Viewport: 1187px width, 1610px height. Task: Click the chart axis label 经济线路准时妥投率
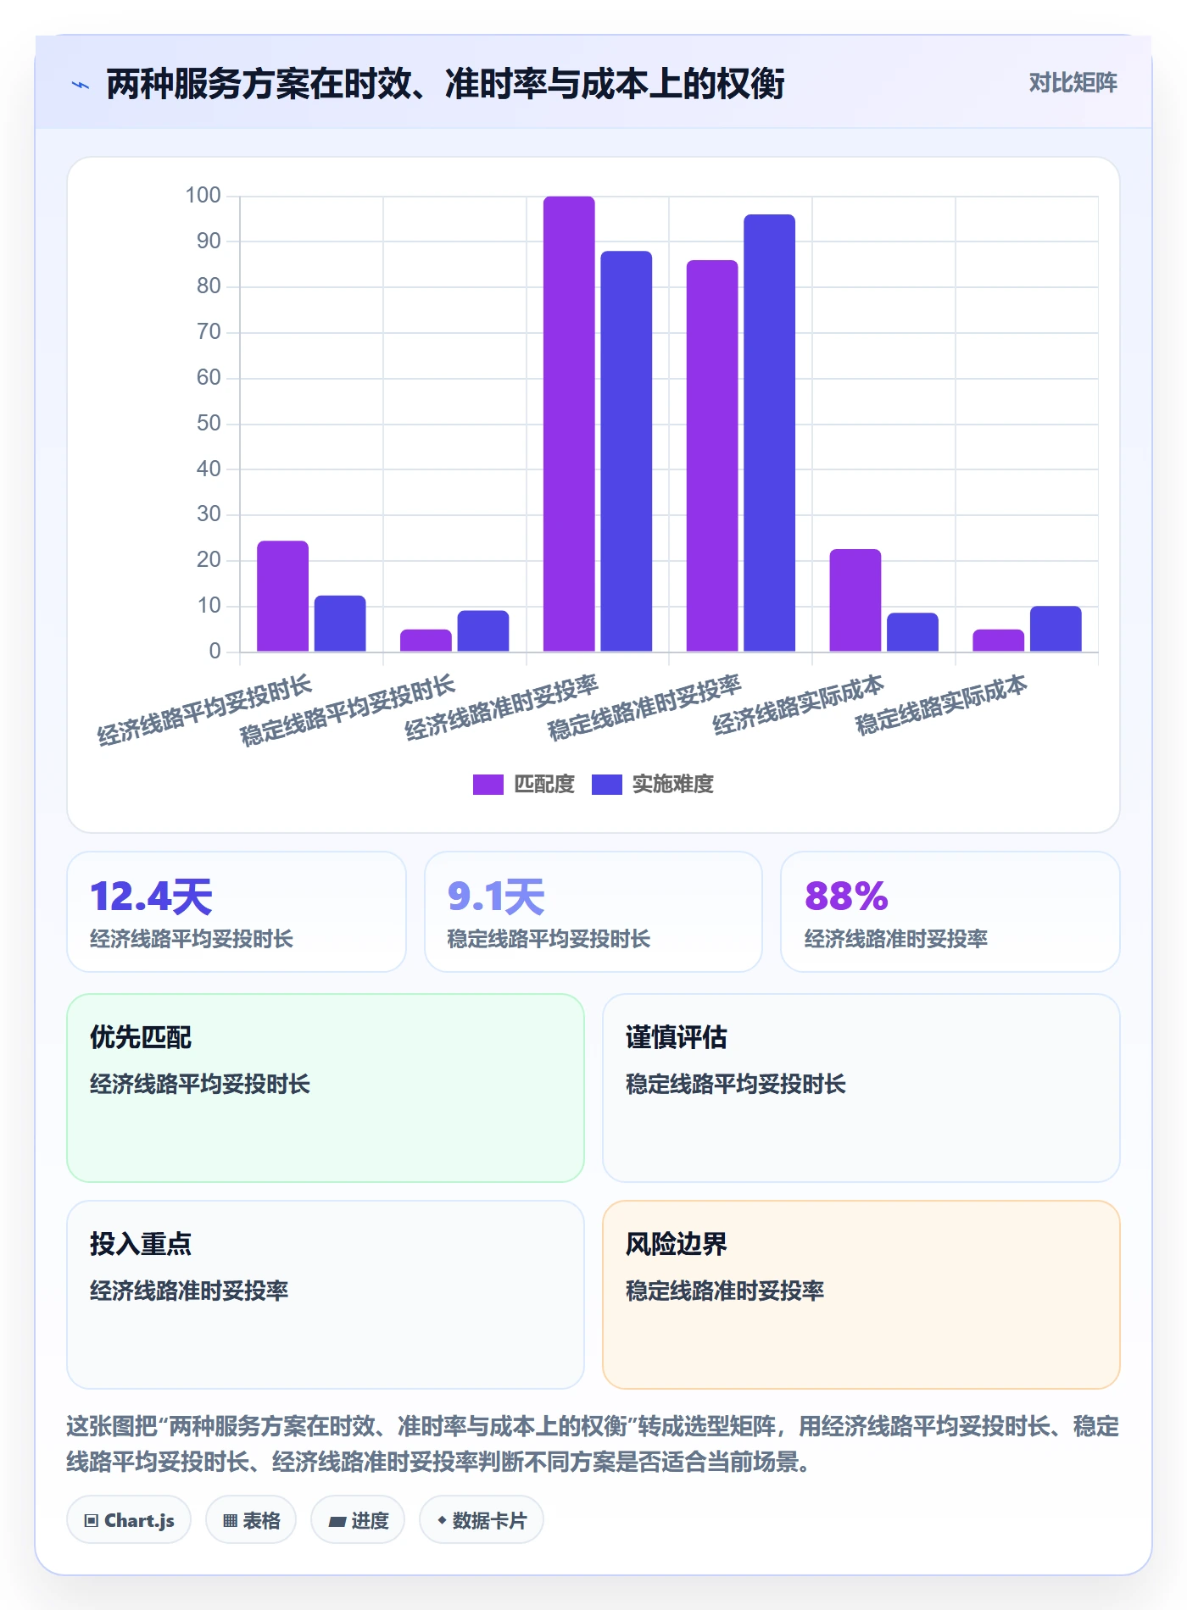[502, 708]
